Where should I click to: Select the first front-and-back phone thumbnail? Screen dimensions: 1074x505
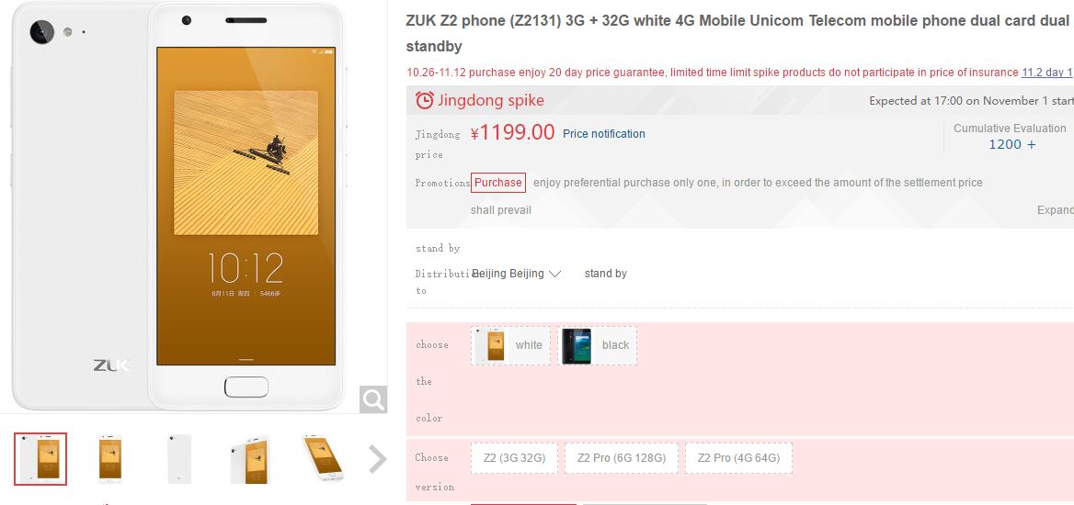40,459
